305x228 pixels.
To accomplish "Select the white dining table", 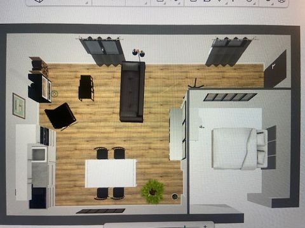I will [111, 174].
